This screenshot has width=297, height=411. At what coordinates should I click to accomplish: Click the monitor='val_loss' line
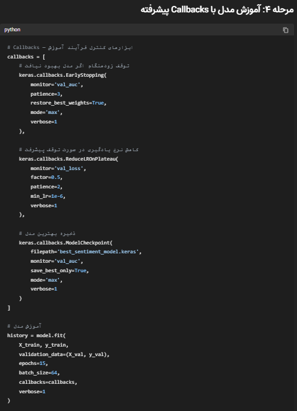[x=58, y=168]
